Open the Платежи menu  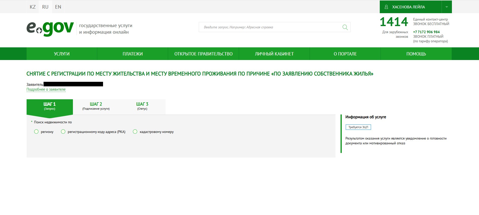point(133,54)
